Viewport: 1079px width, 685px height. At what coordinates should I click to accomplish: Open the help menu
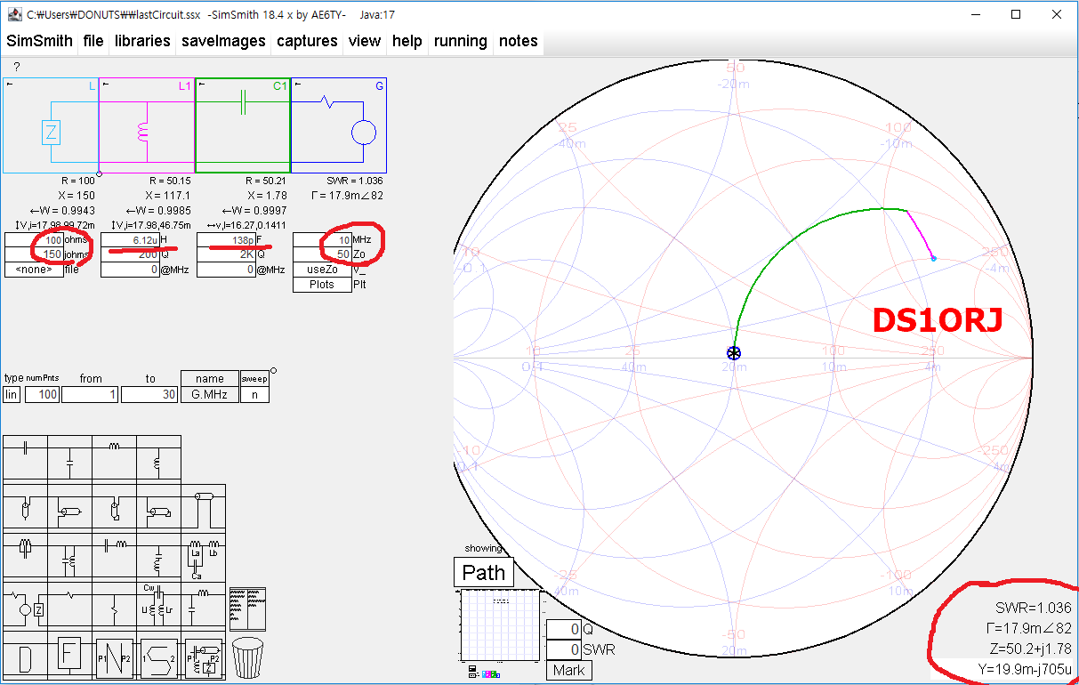pos(407,41)
